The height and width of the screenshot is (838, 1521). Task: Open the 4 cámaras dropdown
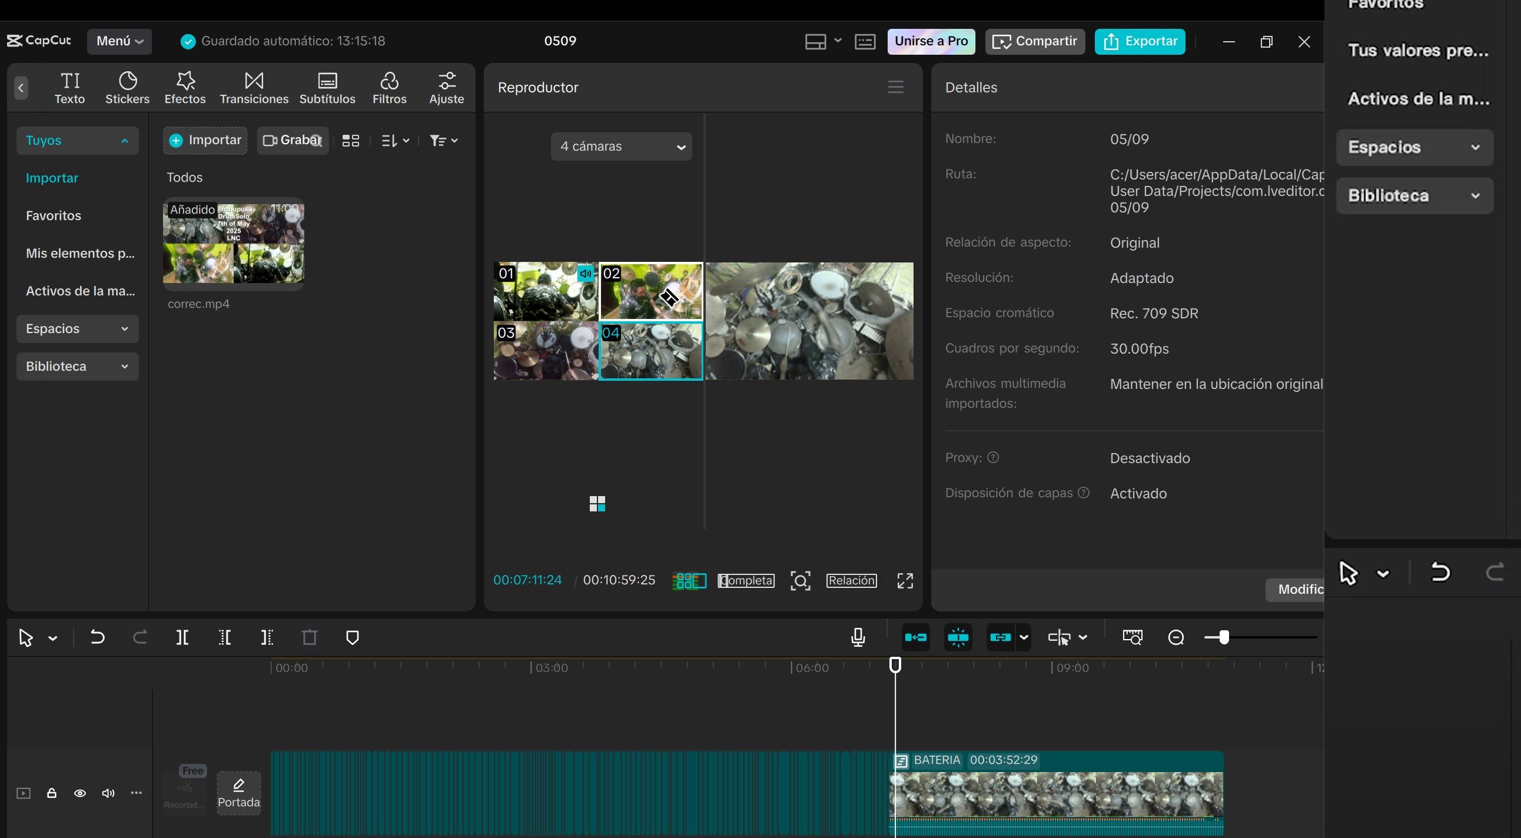[x=621, y=147]
